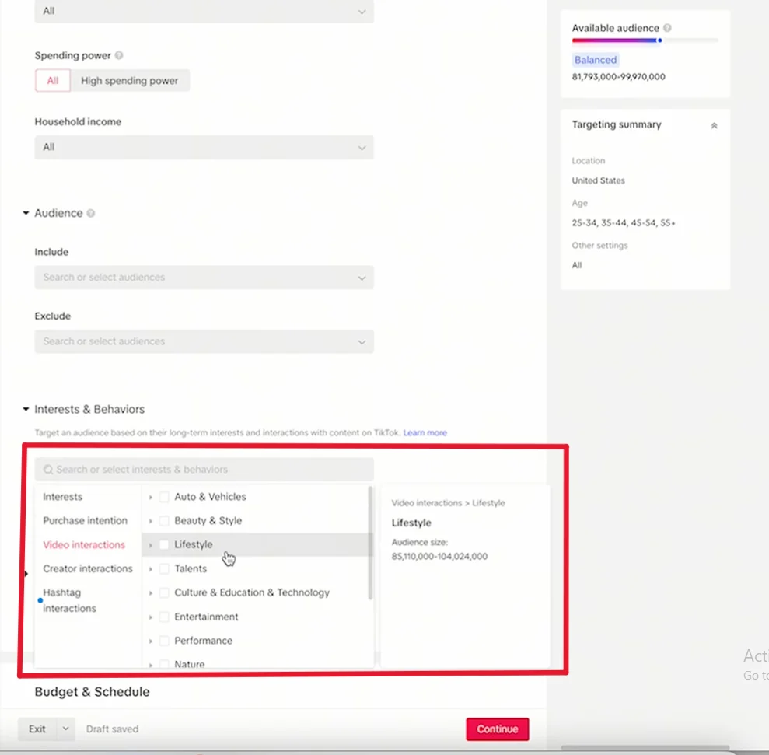Screen dimensions: 769x755
Task: Collapse the Audience section
Action: pos(26,213)
